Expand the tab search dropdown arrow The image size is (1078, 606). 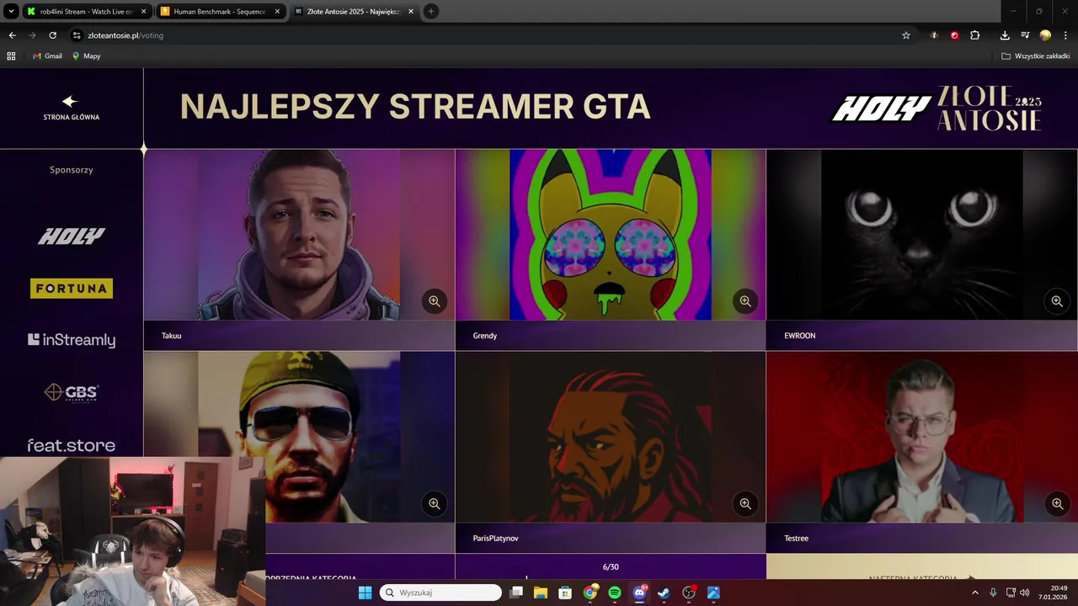[11, 11]
